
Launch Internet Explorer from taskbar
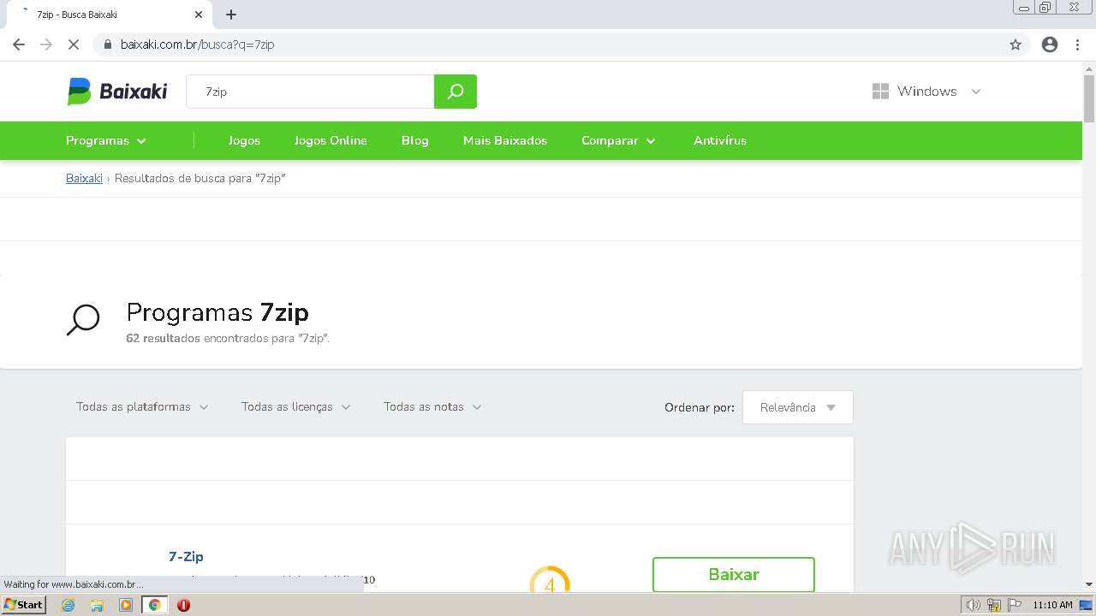(x=68, y=605)
